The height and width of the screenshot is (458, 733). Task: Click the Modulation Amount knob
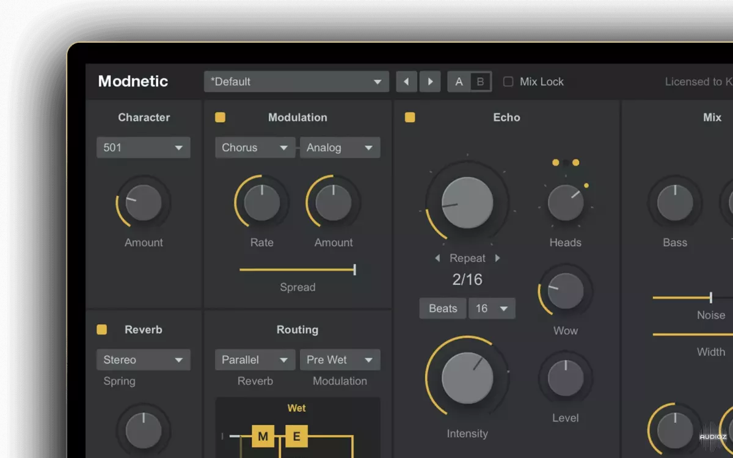pos(334,203)
